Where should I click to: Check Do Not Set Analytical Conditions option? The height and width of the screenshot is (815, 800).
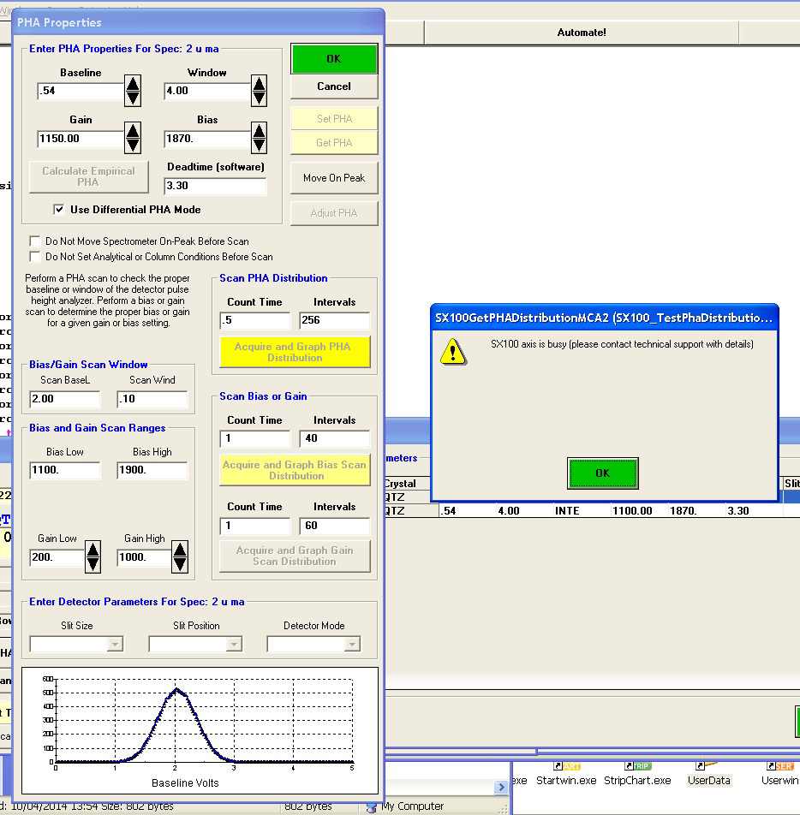point(35,257)
